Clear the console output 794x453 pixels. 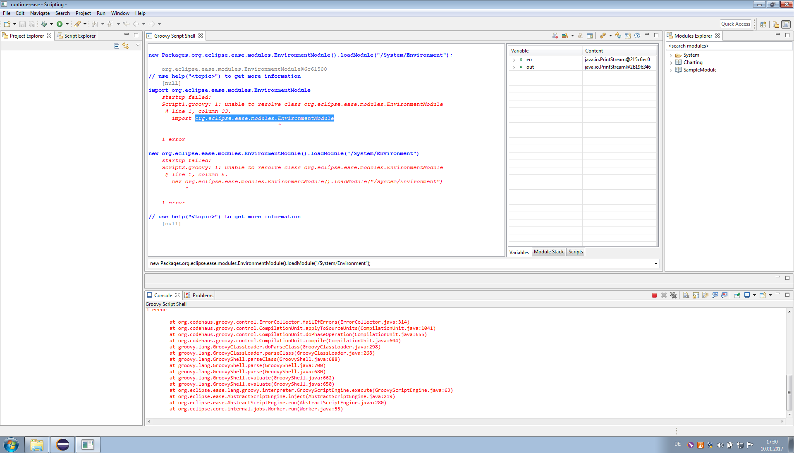click(x=686, y=296)
